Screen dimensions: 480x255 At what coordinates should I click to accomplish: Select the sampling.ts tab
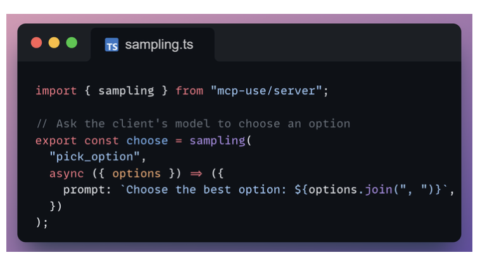pyautogui.click(x=152, y=45)
